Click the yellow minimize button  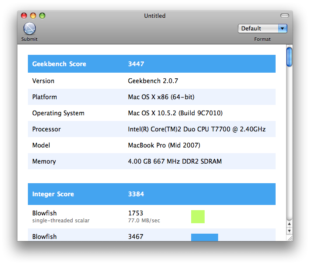click(33, 16)
